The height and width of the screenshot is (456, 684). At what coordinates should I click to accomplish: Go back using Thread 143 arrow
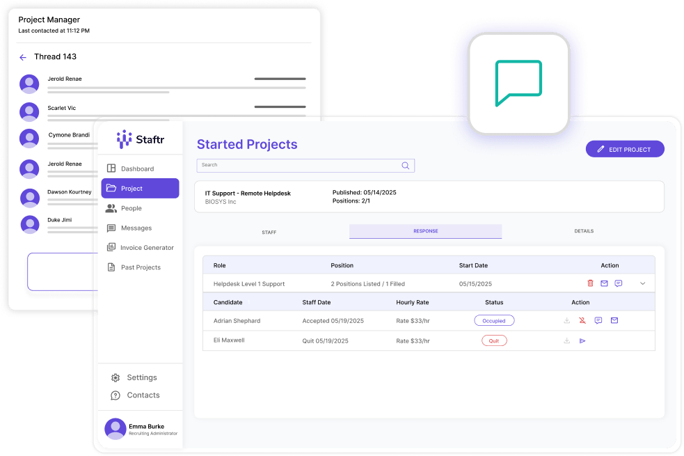pyautogui.click(x=23, y=57)
